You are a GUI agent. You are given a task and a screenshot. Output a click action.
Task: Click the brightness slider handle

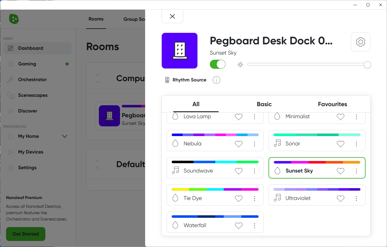click(x=367, y=65)
